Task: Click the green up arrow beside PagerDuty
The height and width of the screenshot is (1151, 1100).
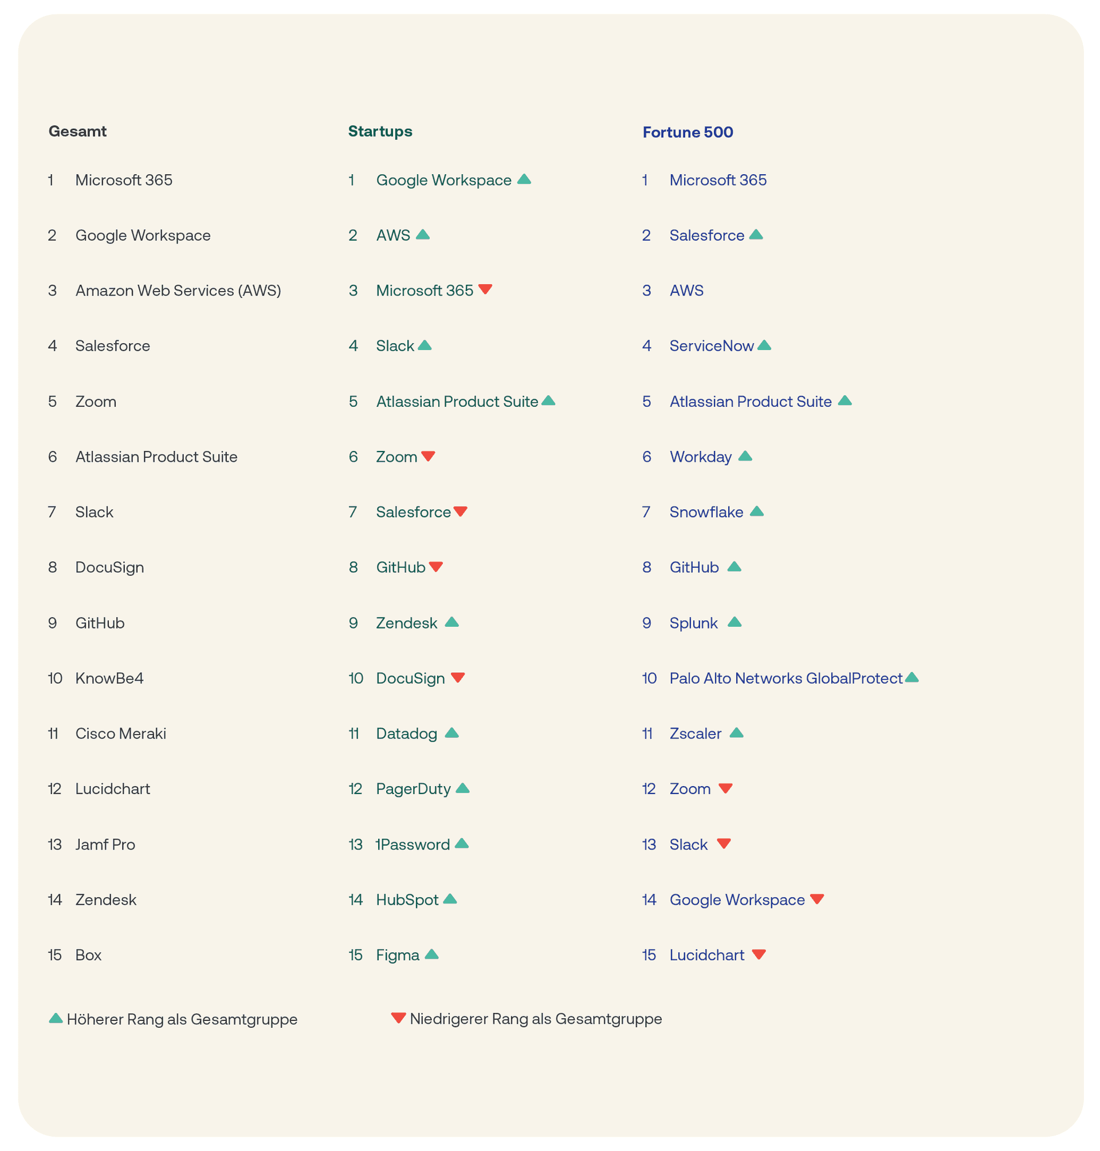Action: click(463, 788)
